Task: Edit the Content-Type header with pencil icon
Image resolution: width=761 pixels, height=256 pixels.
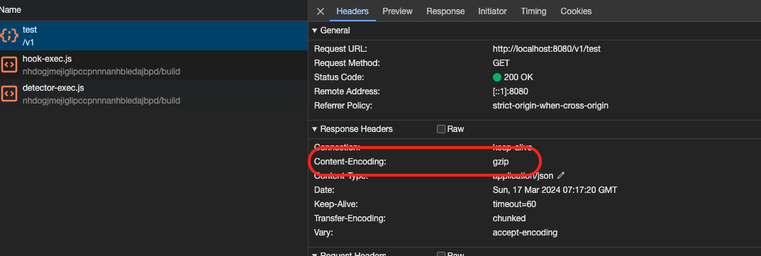Action: 562,176
